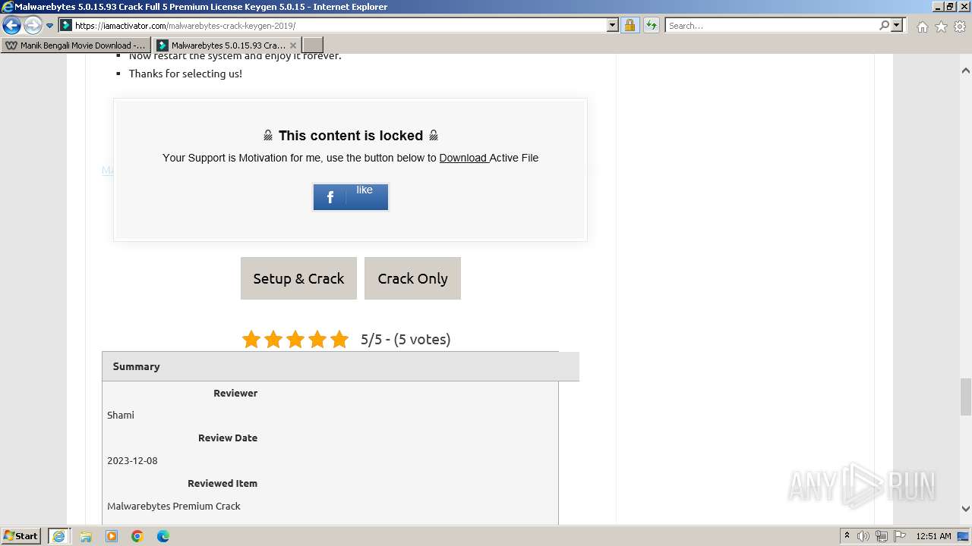Click the page scrollbar up arrow
The image size is (972, 546).
[x=966, y=71]
